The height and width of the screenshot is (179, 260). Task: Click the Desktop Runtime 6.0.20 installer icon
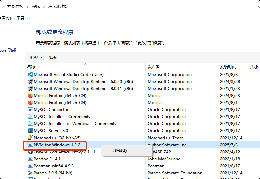[x=30, y=82]
